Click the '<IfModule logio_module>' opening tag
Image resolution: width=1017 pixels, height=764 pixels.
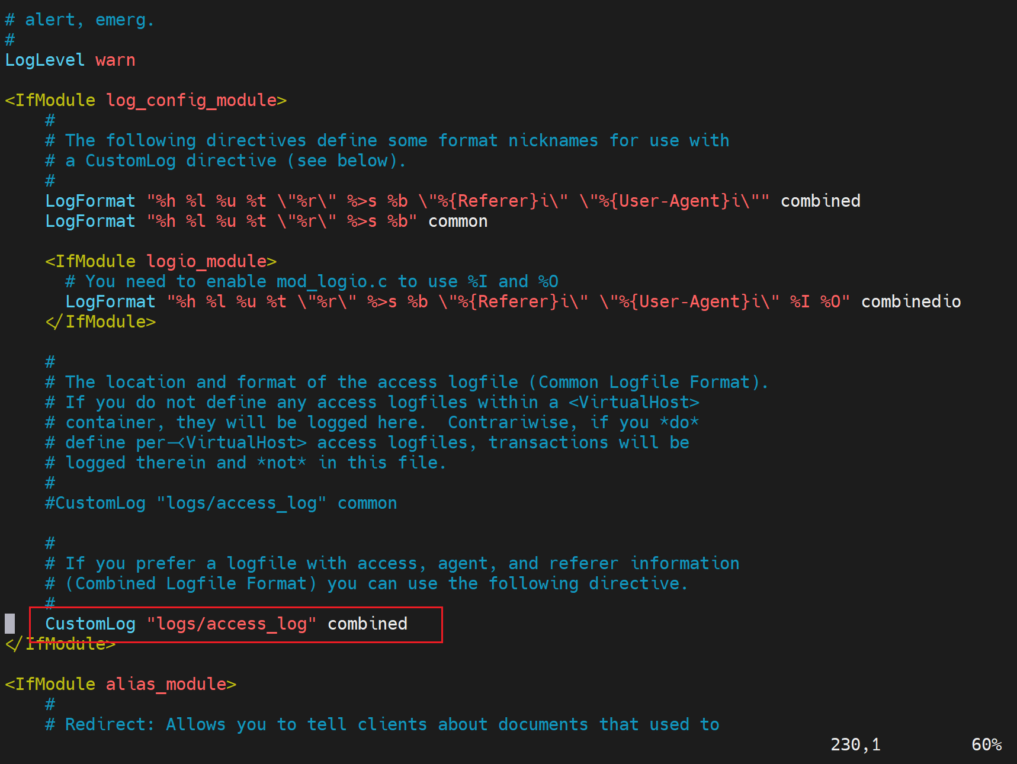161,262
